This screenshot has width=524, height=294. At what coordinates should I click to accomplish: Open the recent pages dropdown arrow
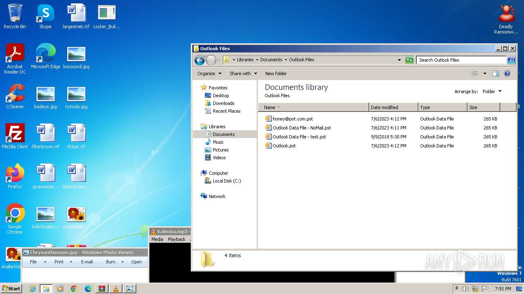tap(219, 60)
